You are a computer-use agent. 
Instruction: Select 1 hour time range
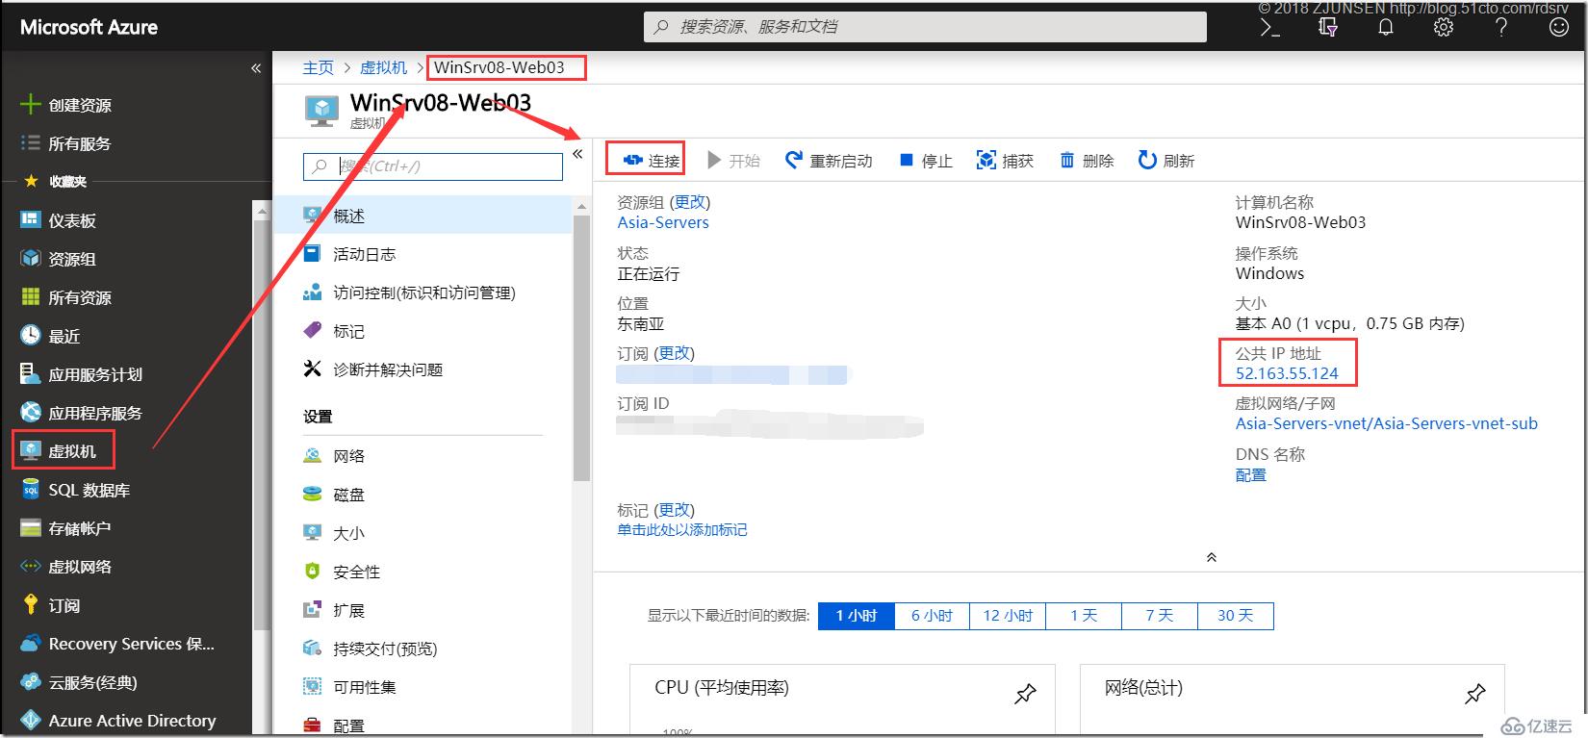(x=857, y=616)
